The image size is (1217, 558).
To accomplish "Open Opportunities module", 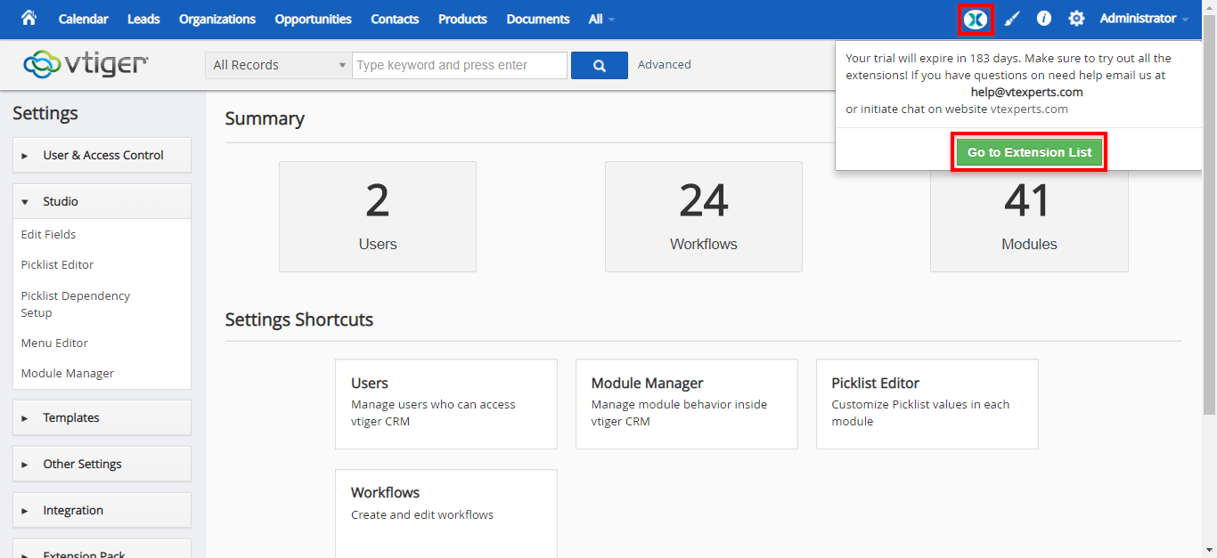I will 314,19.
